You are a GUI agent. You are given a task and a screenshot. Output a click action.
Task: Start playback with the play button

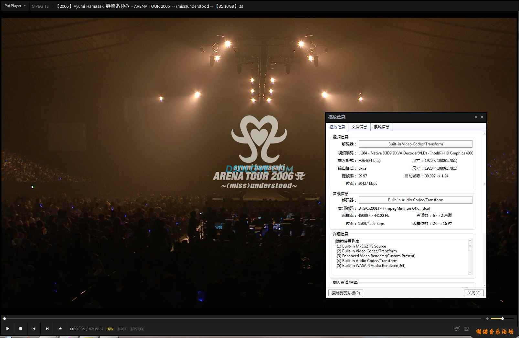7,329
